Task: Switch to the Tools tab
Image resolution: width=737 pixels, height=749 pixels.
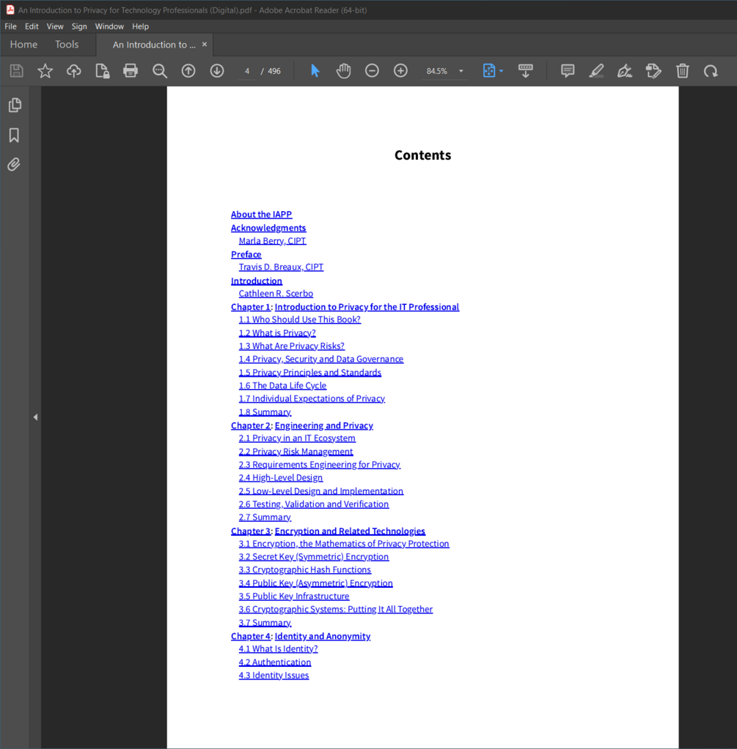Action: (x=67, y=45)
